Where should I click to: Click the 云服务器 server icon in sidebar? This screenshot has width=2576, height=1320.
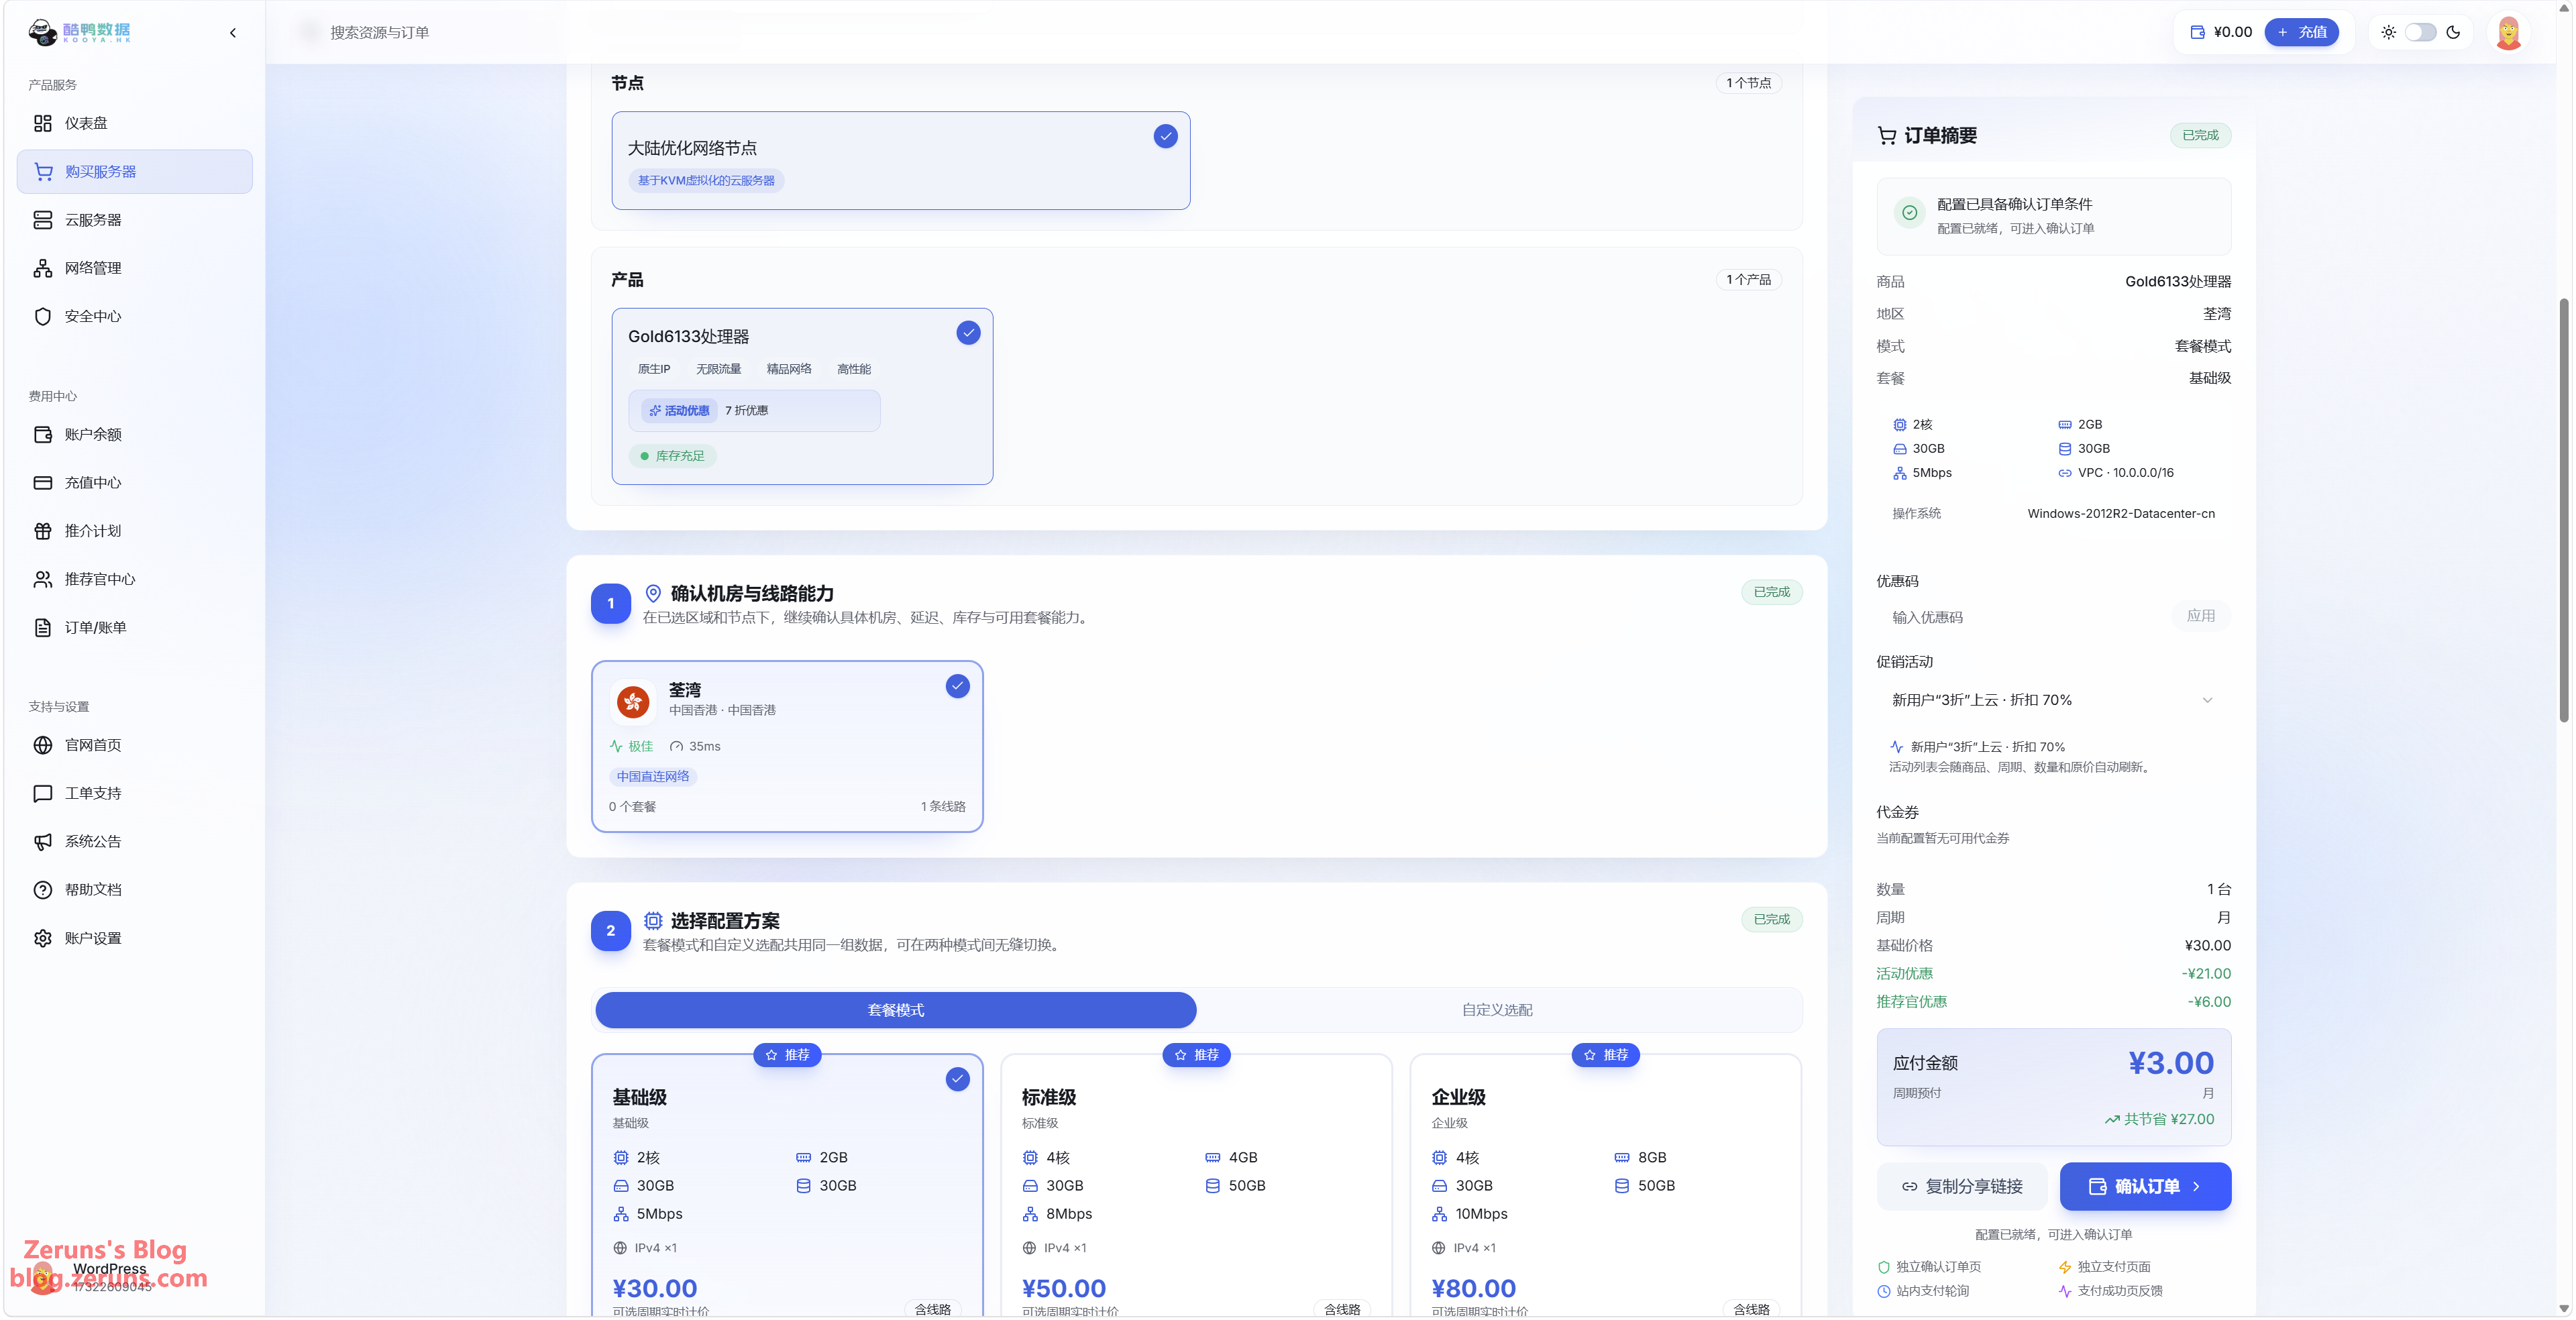(x=42, y=220)
